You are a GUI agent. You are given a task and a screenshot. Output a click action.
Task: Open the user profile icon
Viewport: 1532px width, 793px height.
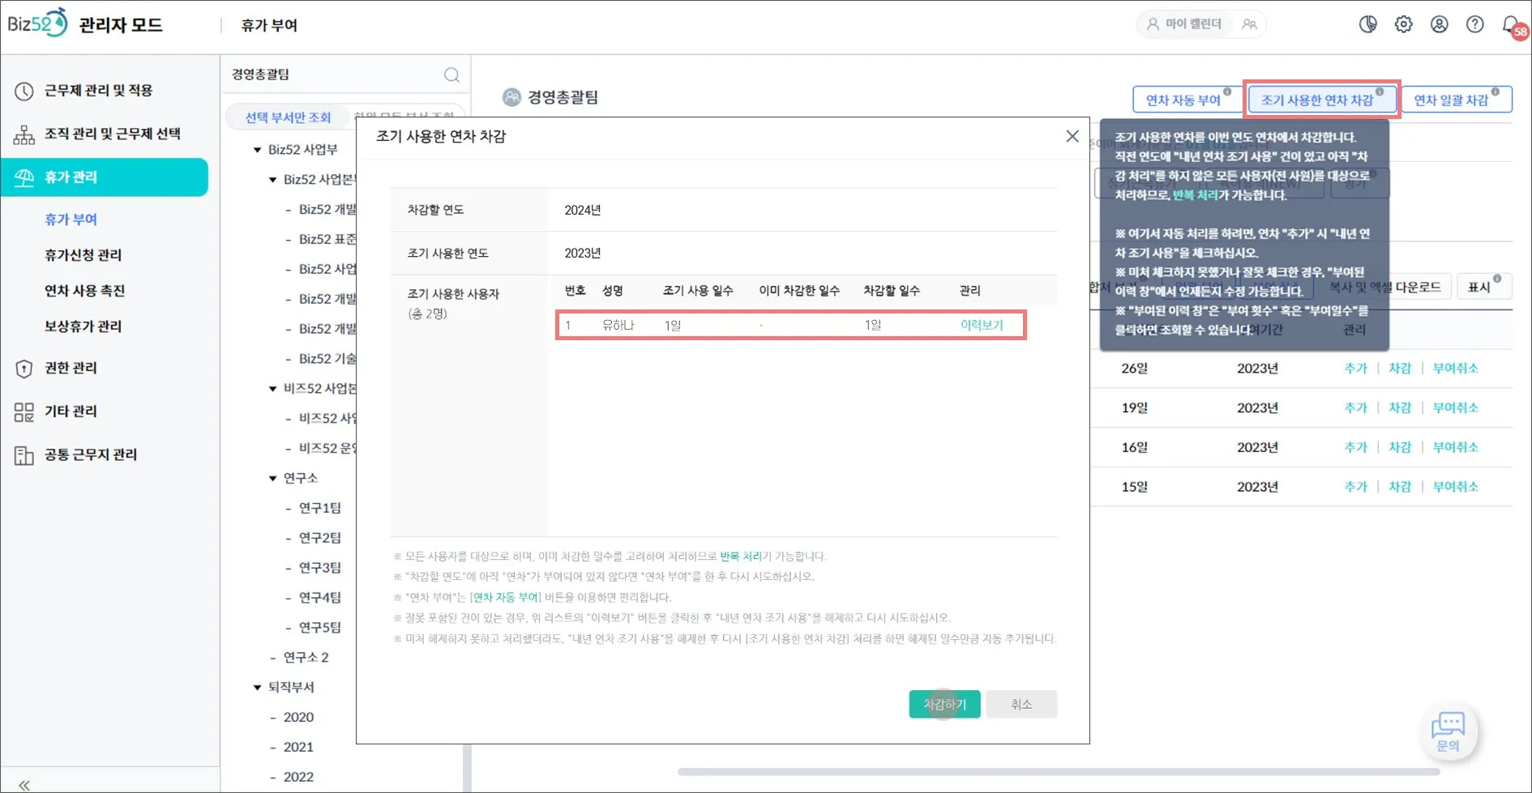pyautogui.click(x=1439, y=24)
